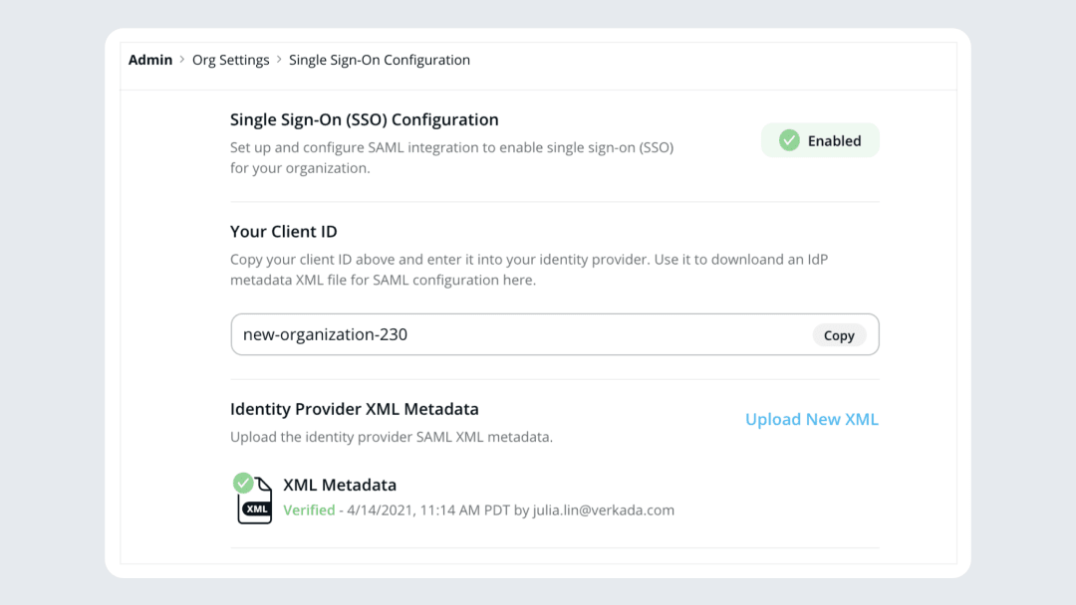Screen dimensions: 1076x605
Task: Click the Single Sign-On (SSO) Configuration heading
Action: pos(365,119)
